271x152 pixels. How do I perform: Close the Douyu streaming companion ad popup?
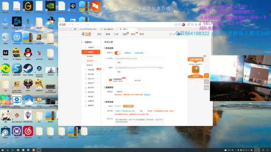click(x=205, y=56)
